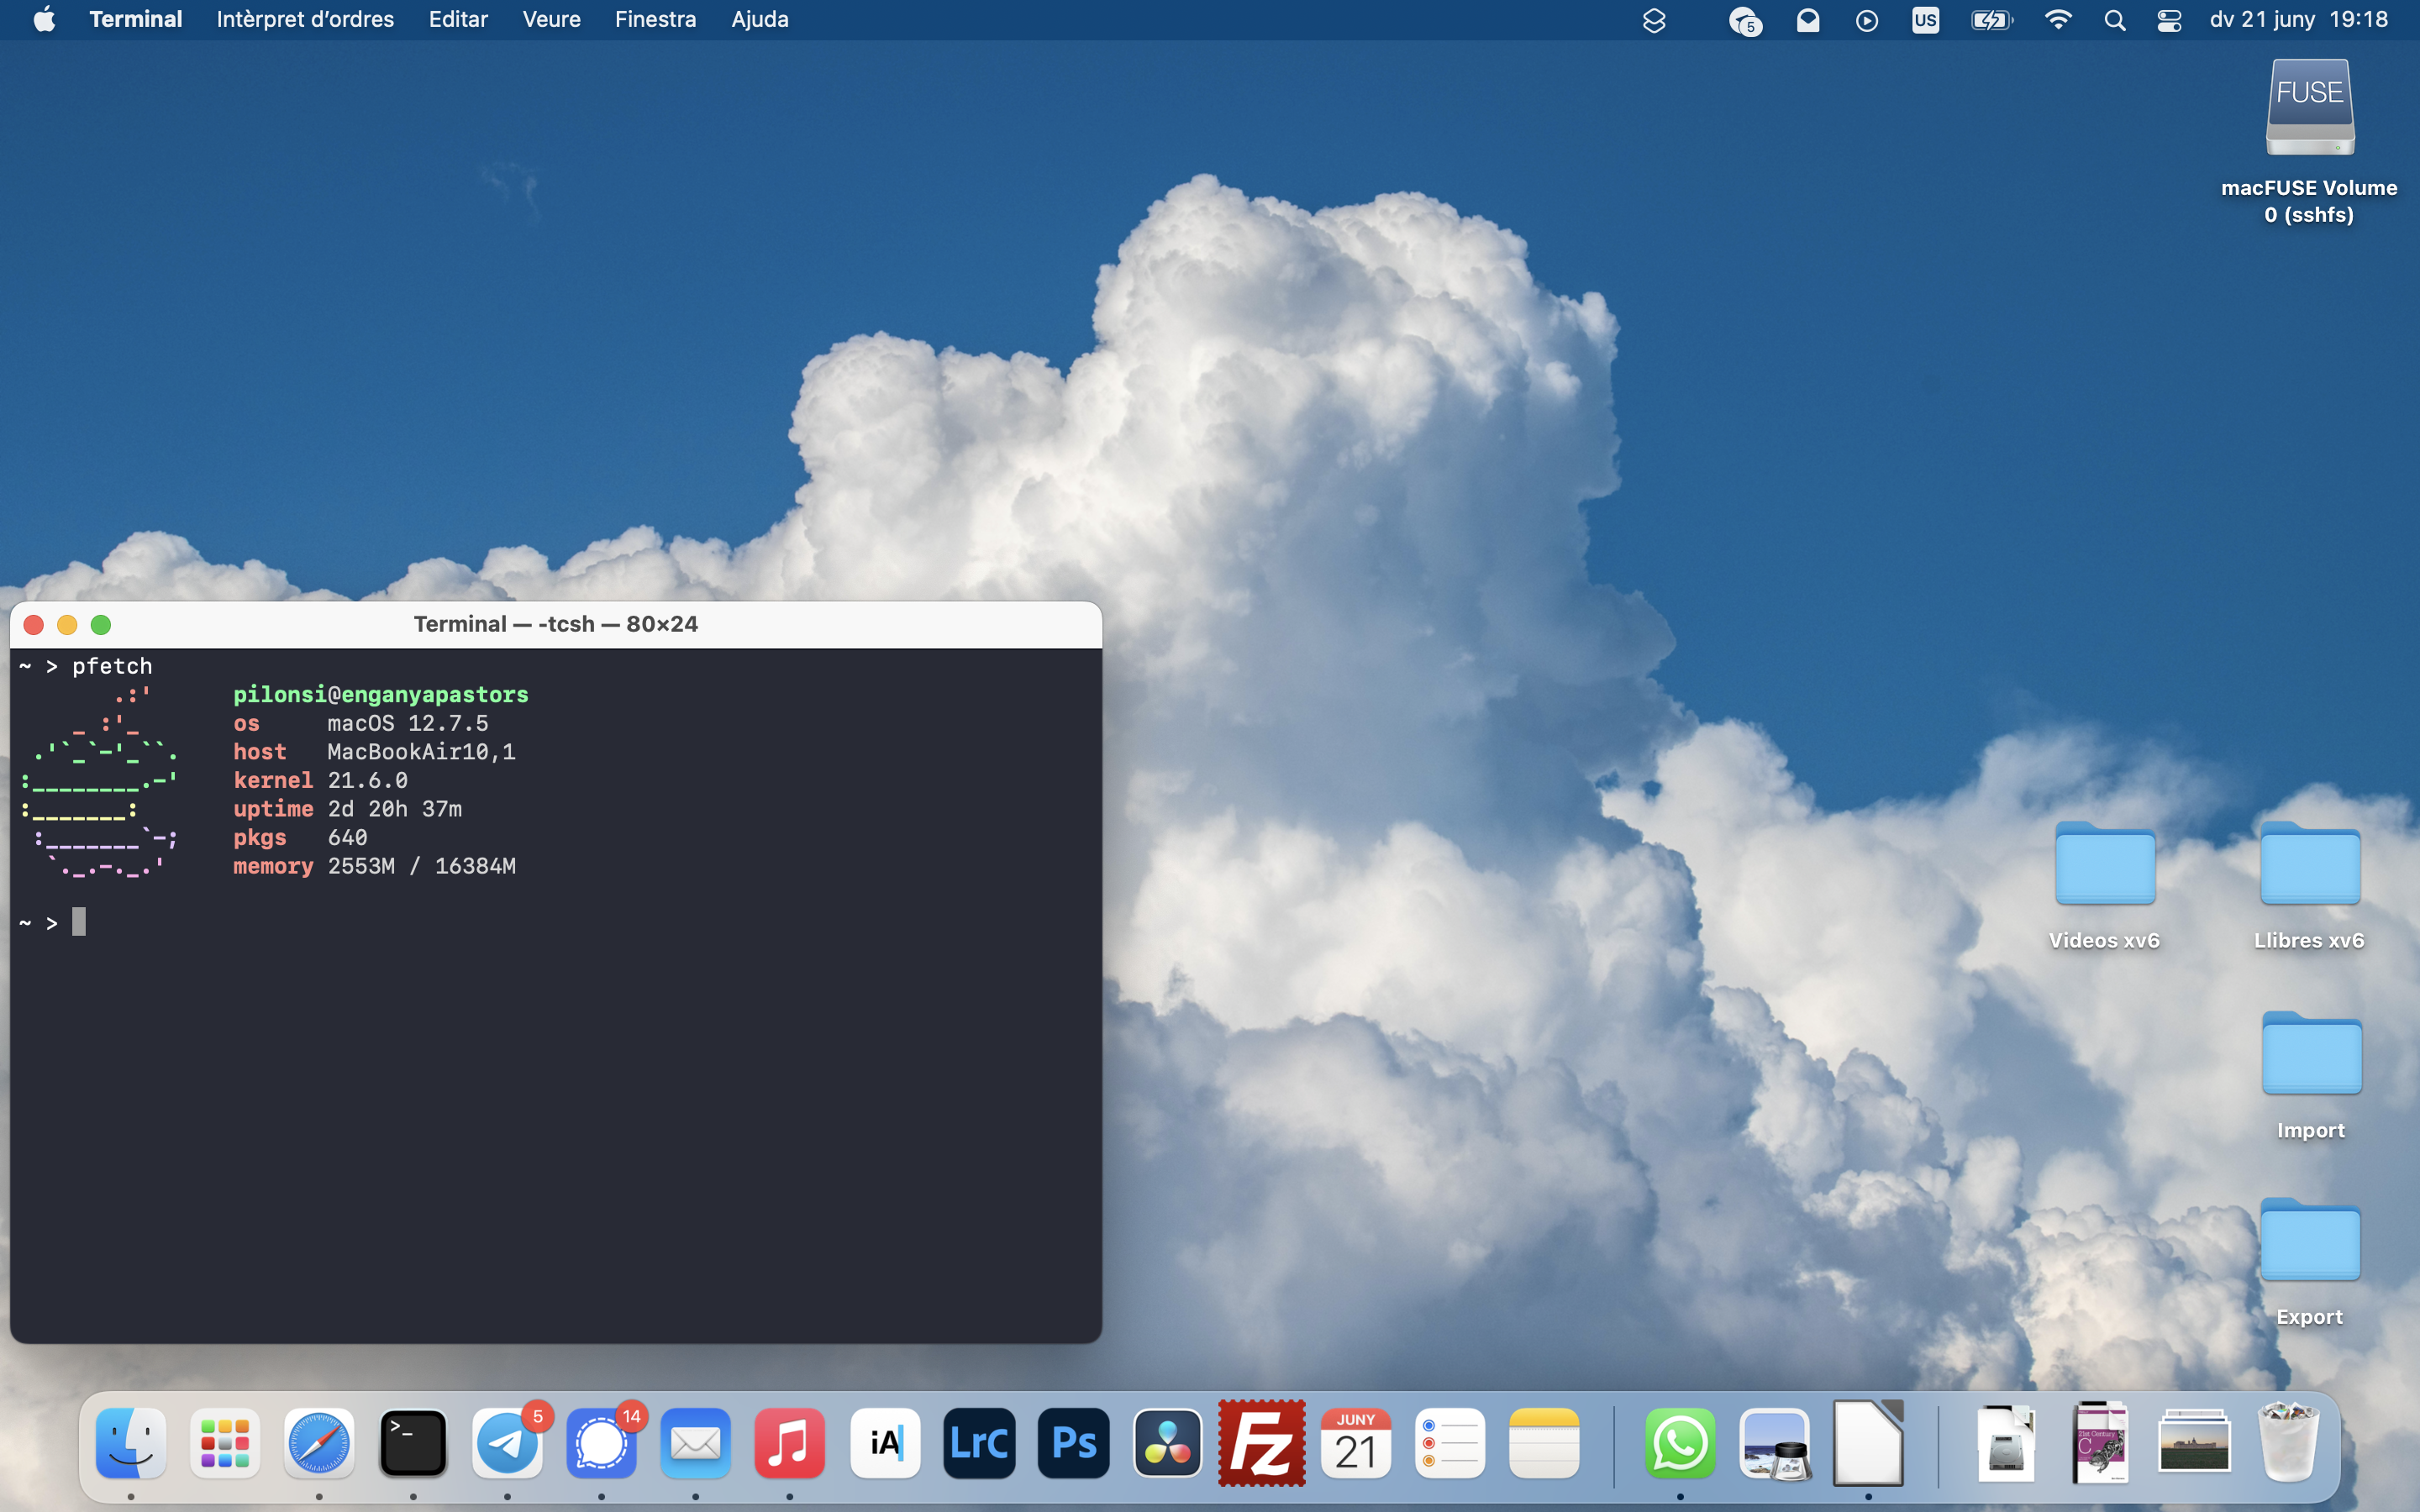Open the Intèrpret d'ordres menu
The image size is (2420, 1512).
[x=305, y=19]
